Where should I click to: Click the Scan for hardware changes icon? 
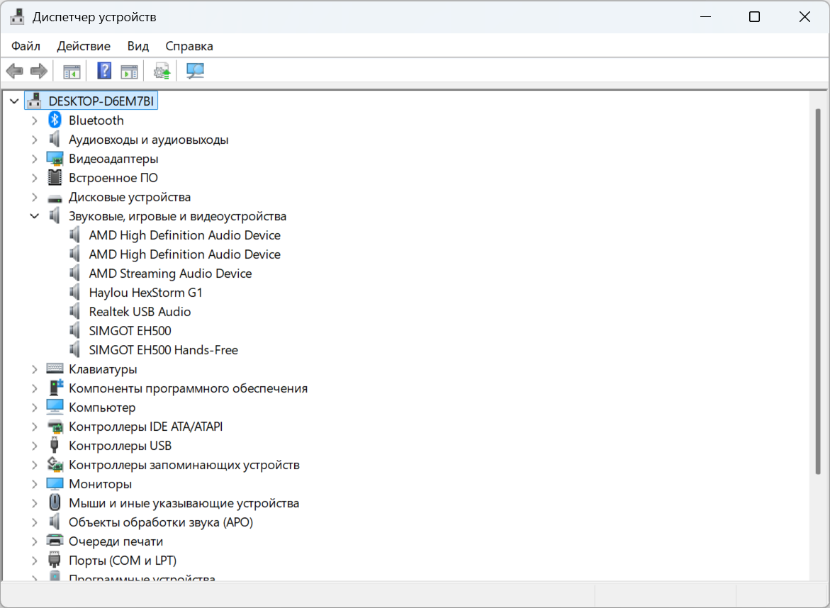pyautogui.click(x=195, y=71)
